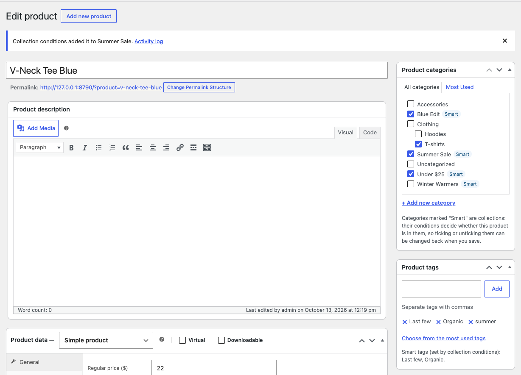521x375 pixels.
Task: Focus the product tags input field
Action: [x=441, y=289]
